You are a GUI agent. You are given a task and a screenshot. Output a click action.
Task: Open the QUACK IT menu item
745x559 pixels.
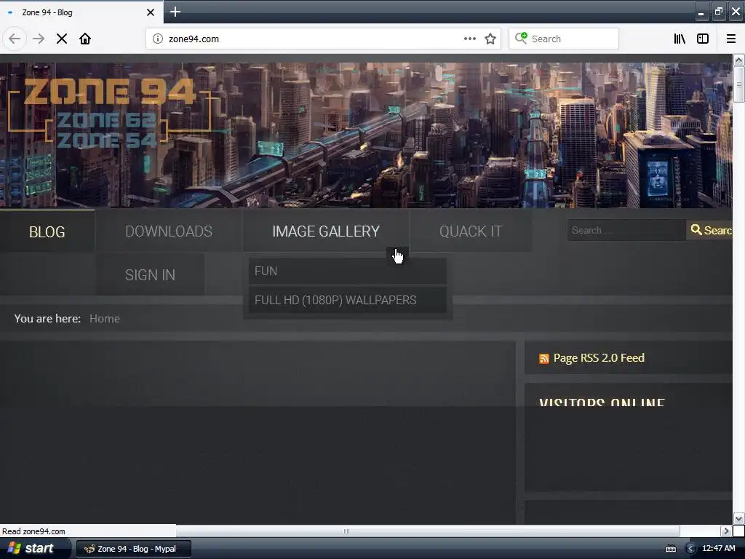[471, 231]
